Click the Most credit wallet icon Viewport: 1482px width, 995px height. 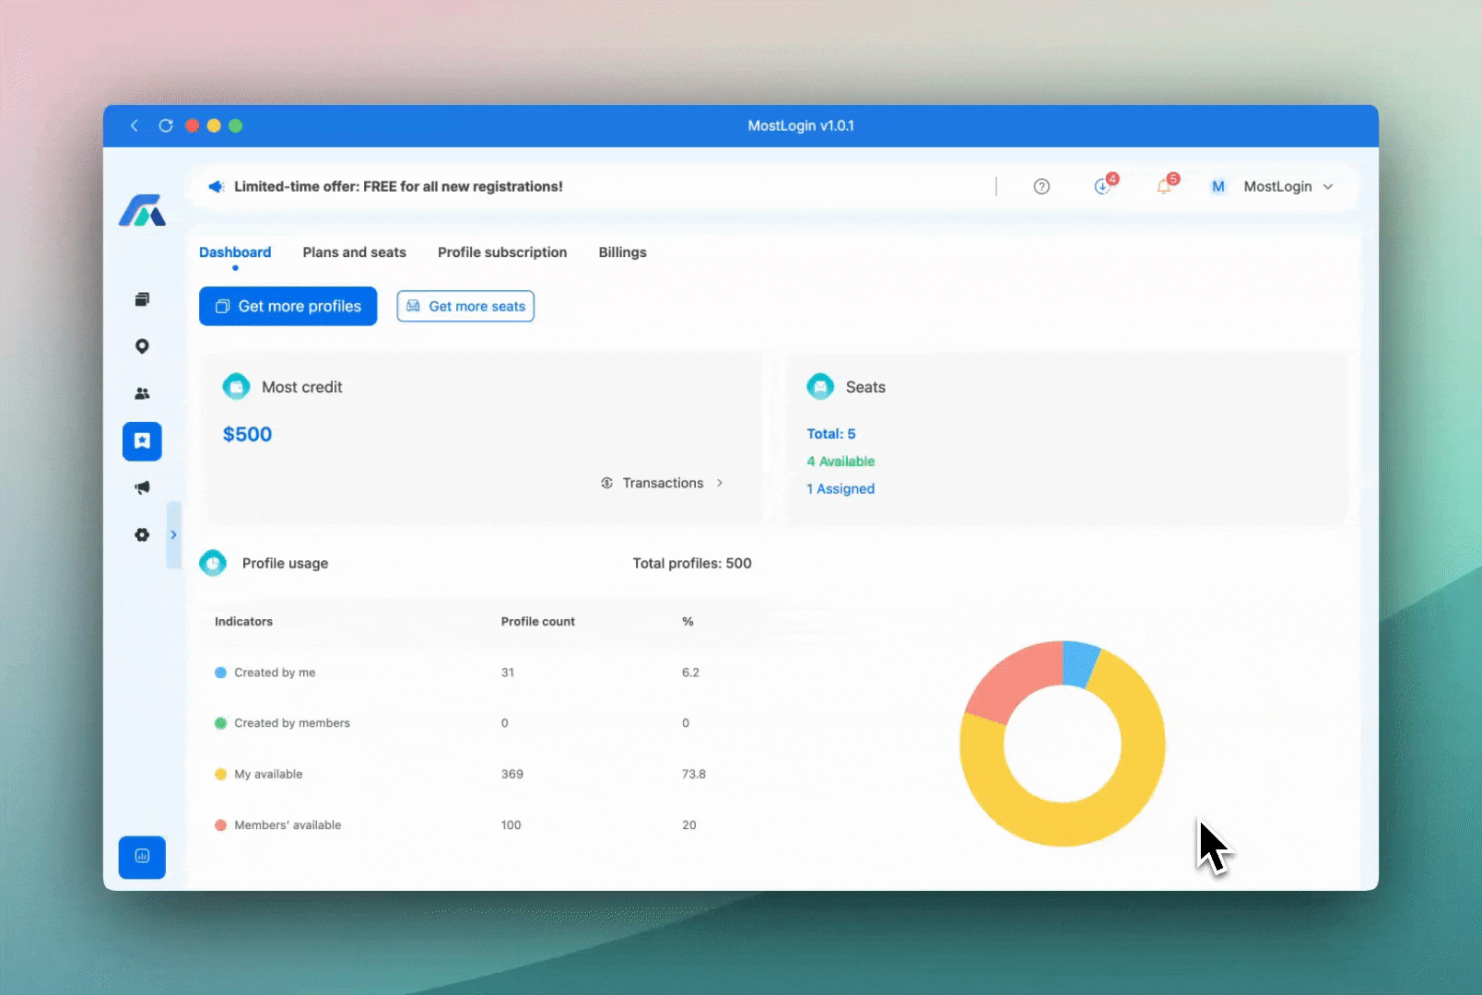pos(236,386)
